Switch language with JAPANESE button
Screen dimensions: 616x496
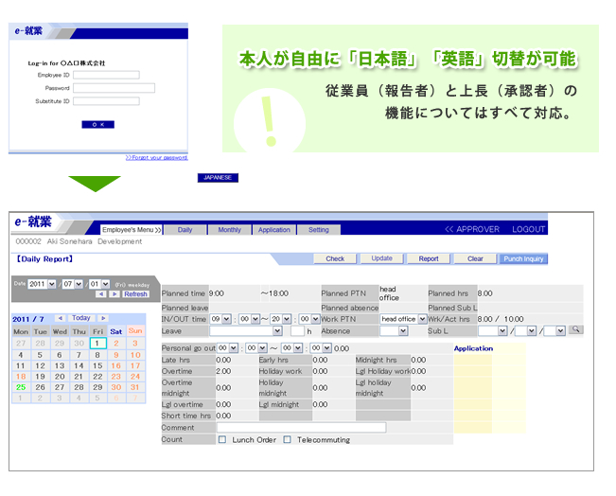click(218, 178)
